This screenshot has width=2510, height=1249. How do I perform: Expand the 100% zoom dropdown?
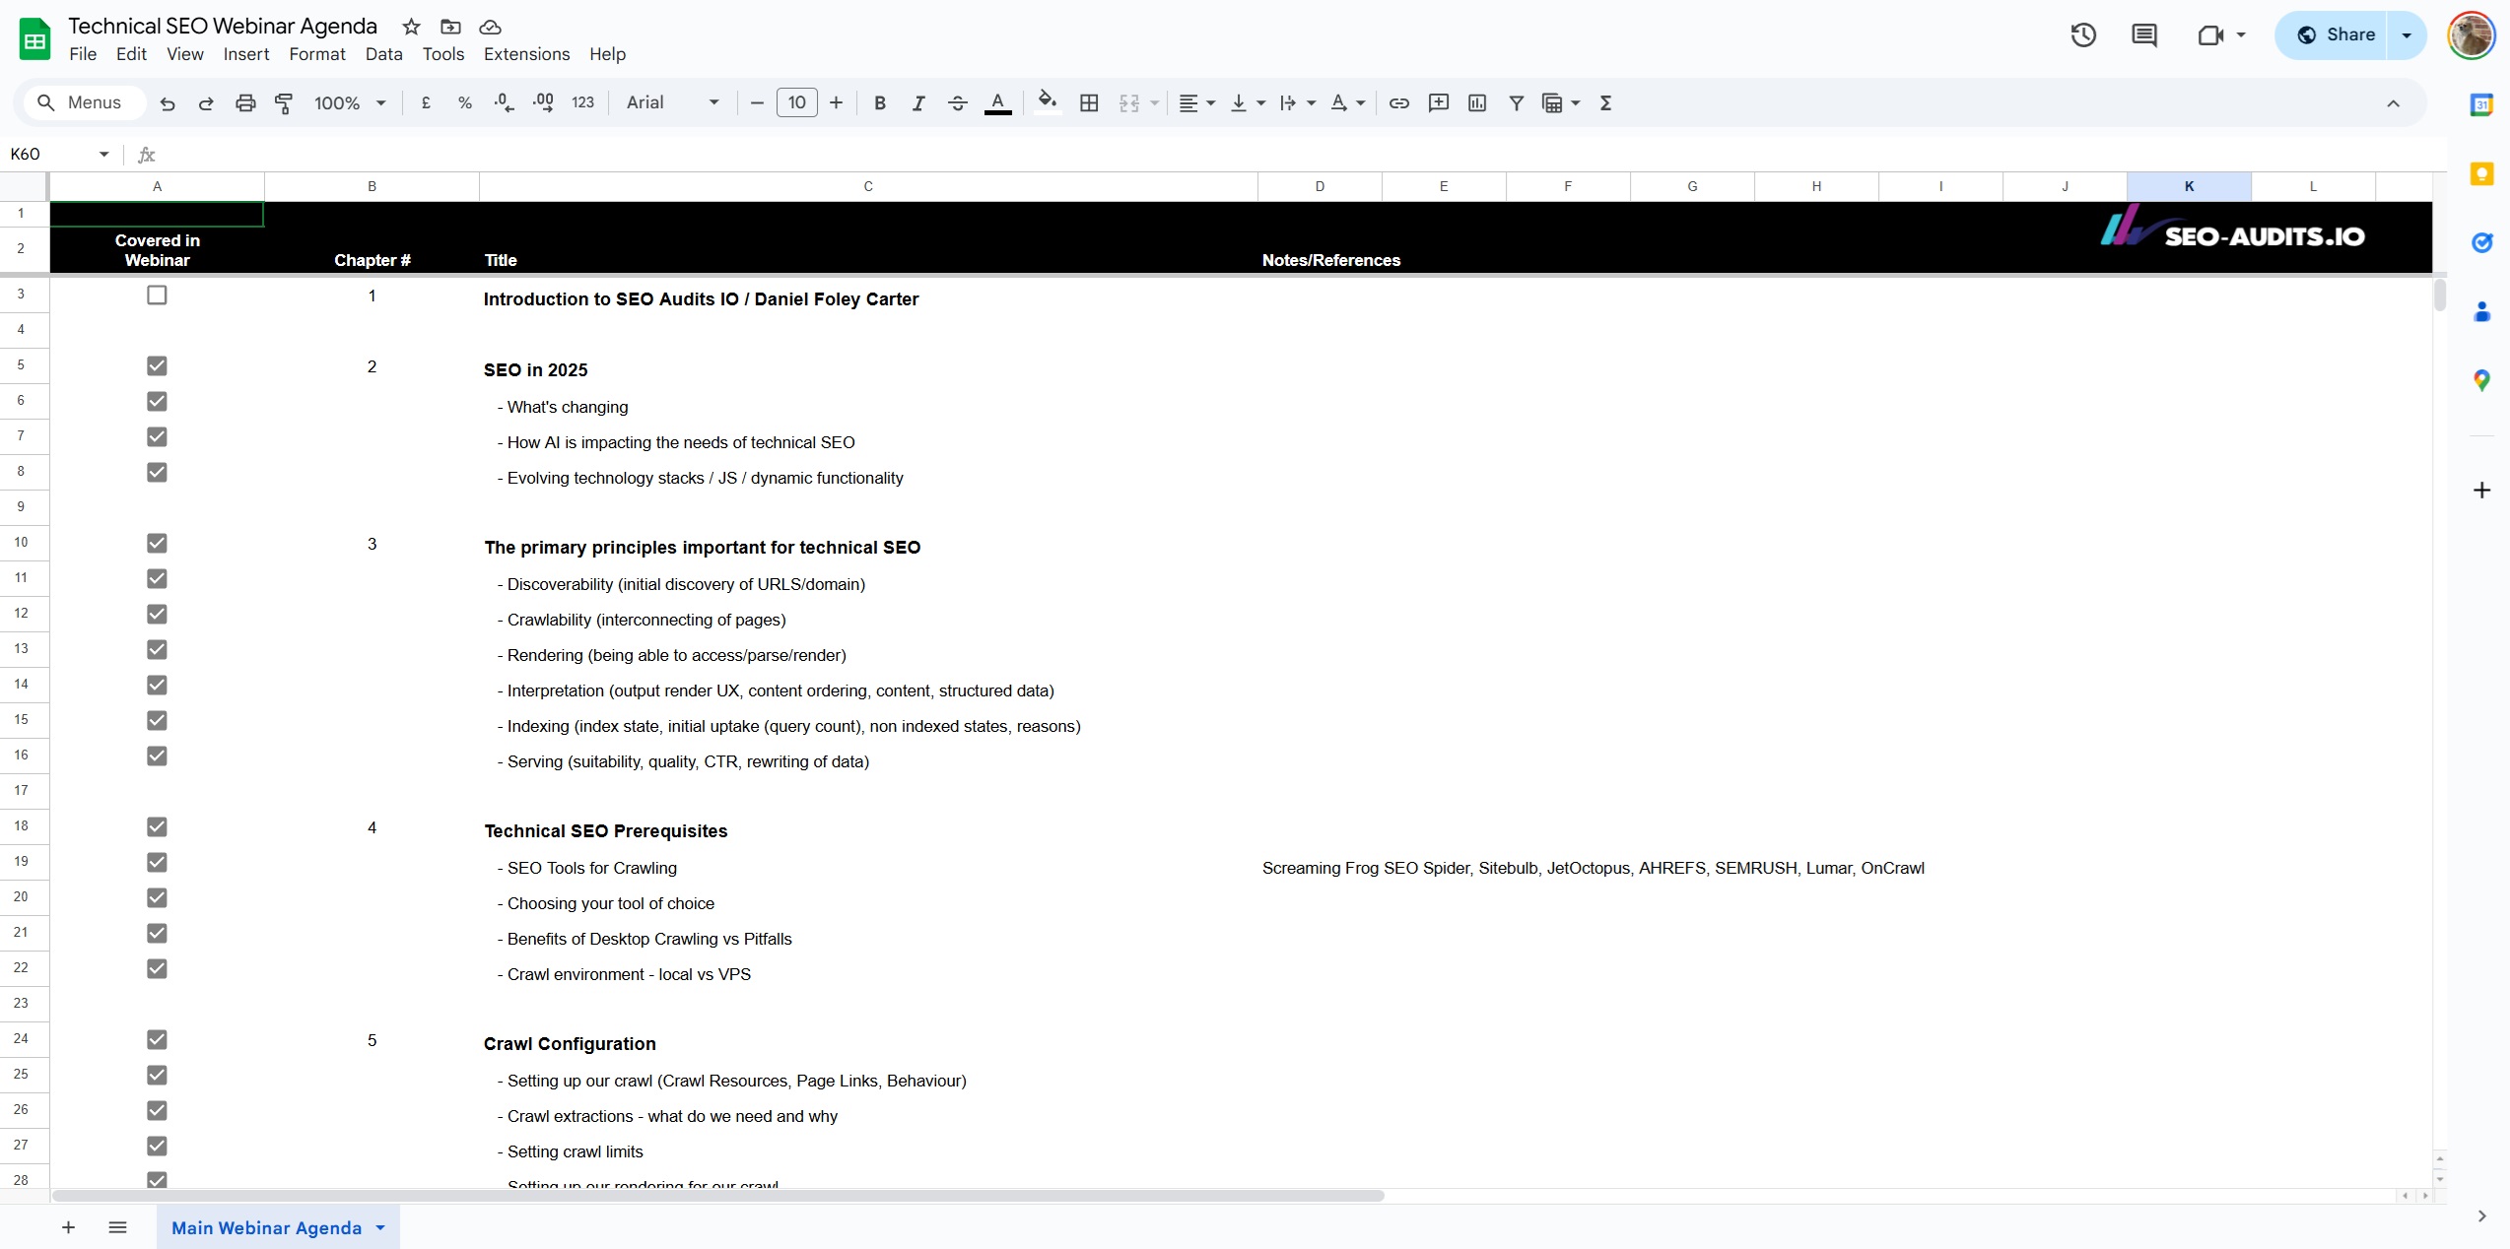[x=350, y=102]
